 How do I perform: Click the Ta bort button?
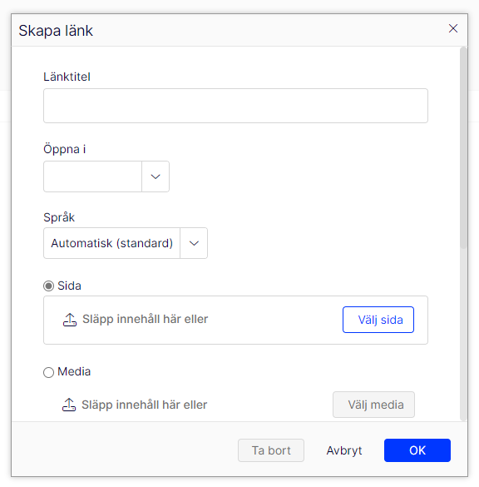coord(271,450)
